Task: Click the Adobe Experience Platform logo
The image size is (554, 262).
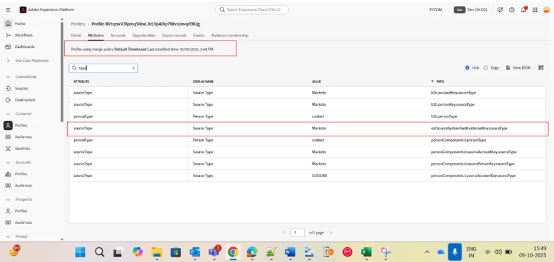Action: pos(23,10)
